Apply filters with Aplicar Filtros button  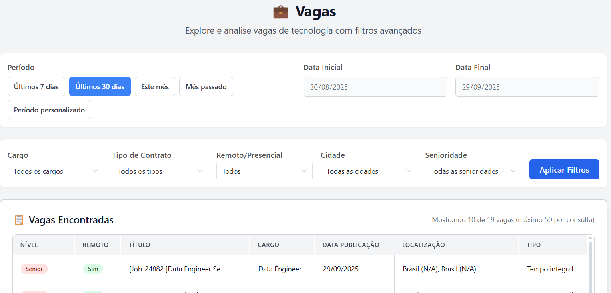[564, 169]
